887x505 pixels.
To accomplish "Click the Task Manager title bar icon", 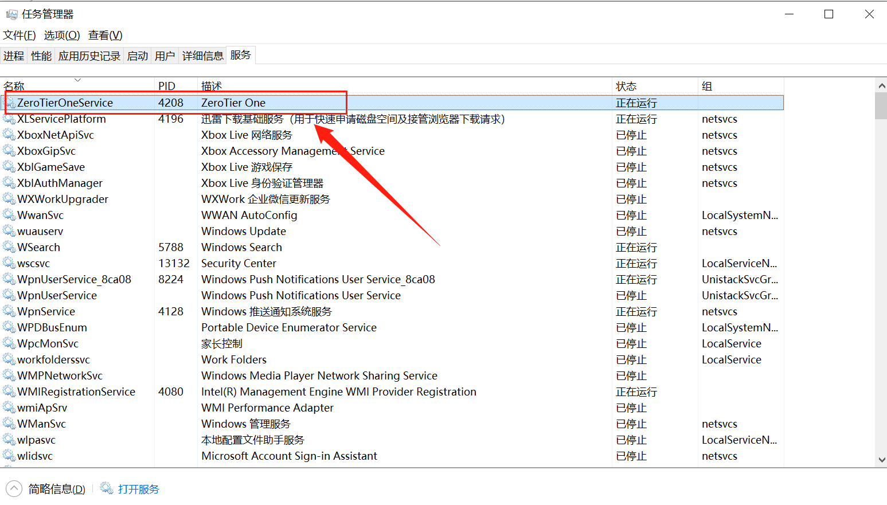I will 11,14.
